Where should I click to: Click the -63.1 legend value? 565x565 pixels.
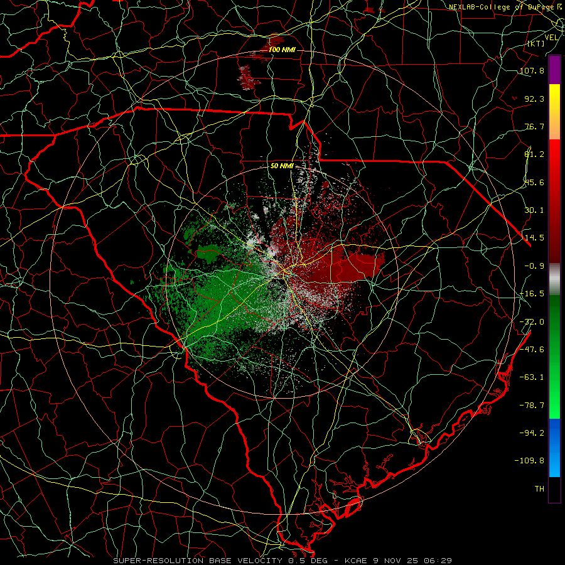[532, 377]
